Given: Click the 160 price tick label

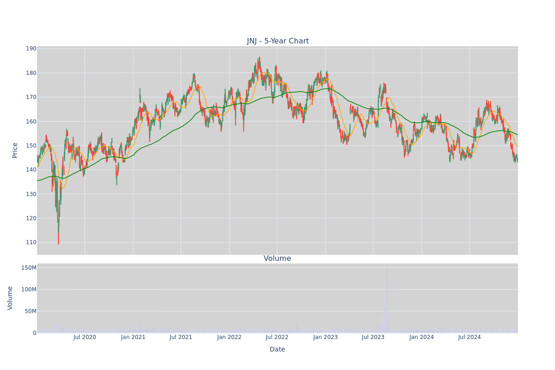Looking at the screenshot, I should coord(31,121).
